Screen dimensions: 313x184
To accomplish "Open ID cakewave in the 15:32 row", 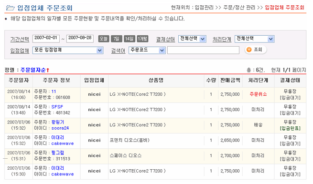I will (x=63, y=143).
